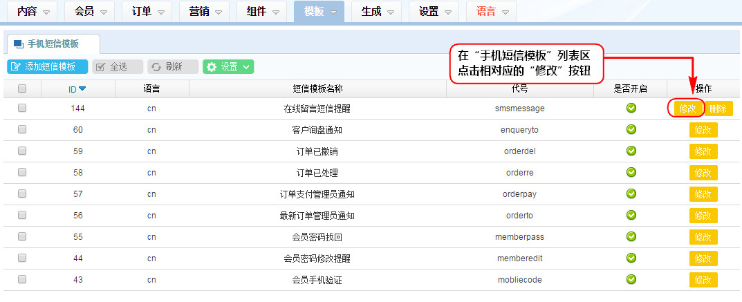
Task: Click 修改 for the smsmessage template
Action: coord(688,108)
